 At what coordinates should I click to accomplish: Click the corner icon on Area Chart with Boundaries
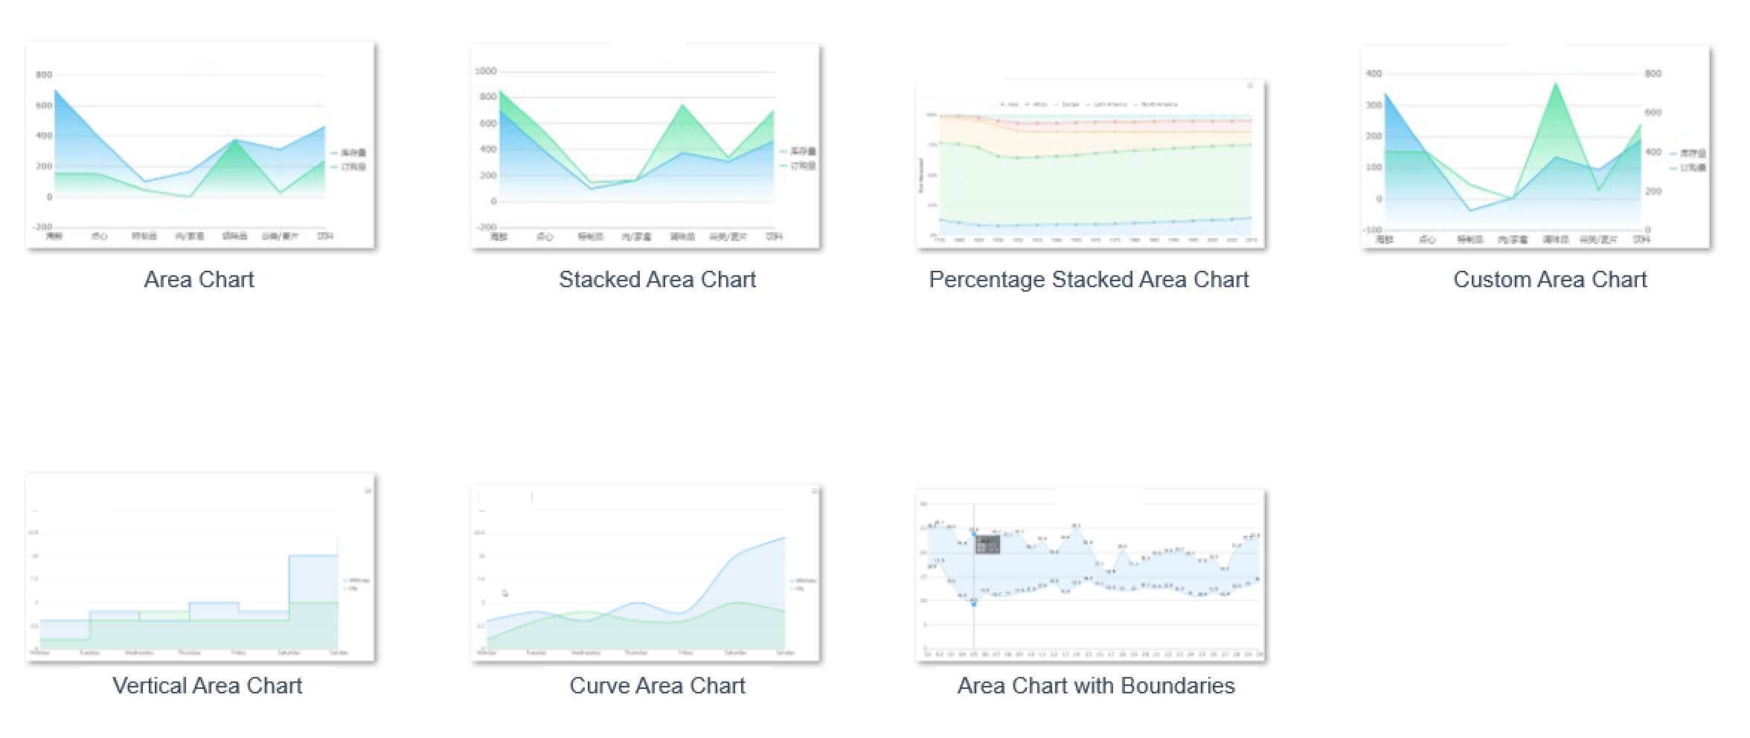click(x=1255, y=492)
